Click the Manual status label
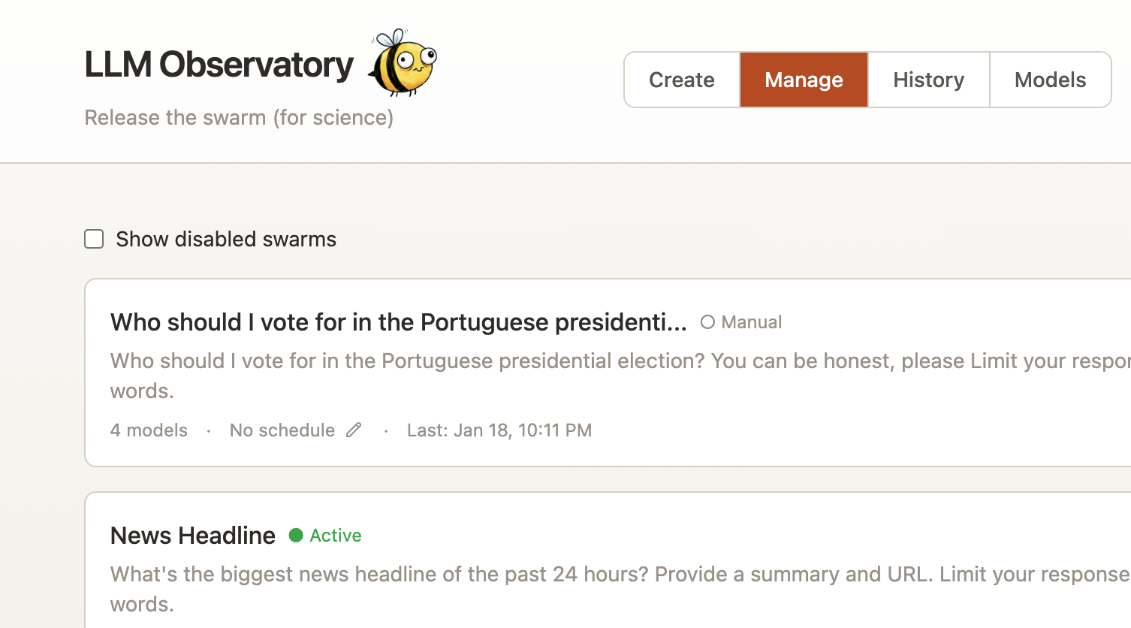This screenshot has height=628, width=1131. click(752, 322)
